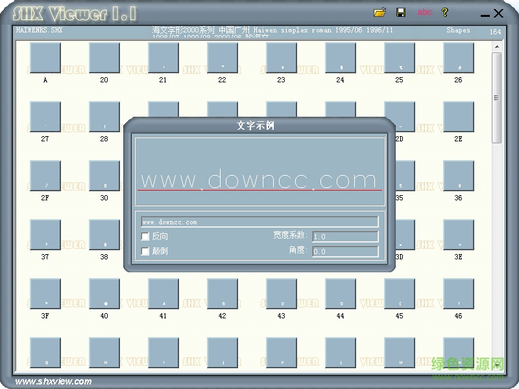The height and width of the screenshot is (389, 519).
Task: Close the SHX Viewer window
Action: coord(498,13)
